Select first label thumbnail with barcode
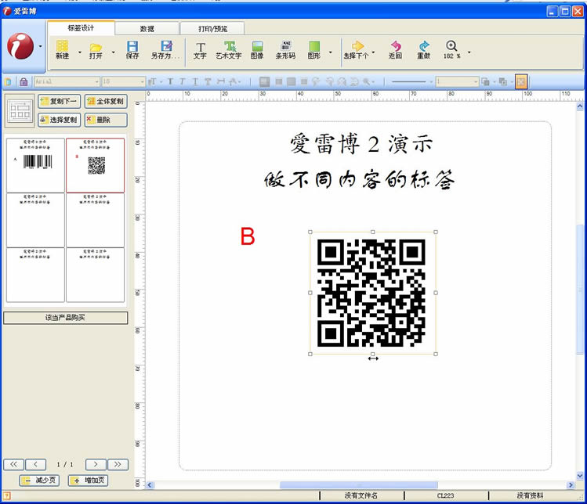This screenshot has width=587, height=504. [35, 165]
